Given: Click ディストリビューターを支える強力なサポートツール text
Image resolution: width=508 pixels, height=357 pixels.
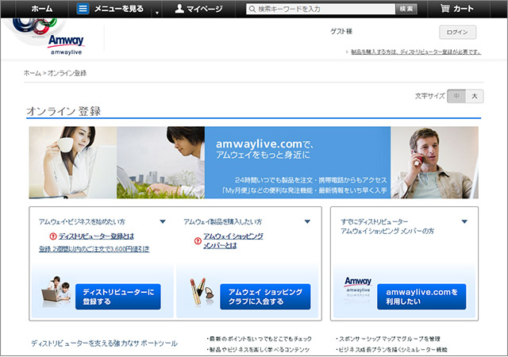Looking at the screenshot, I should click(x=104, y=344).
